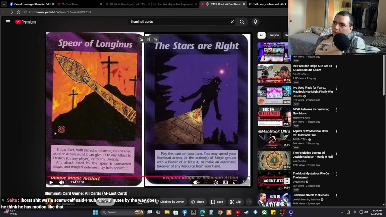Open Xbox app from taskbar
The width and height of the screenshot is (386, 217).
(264, 212)
